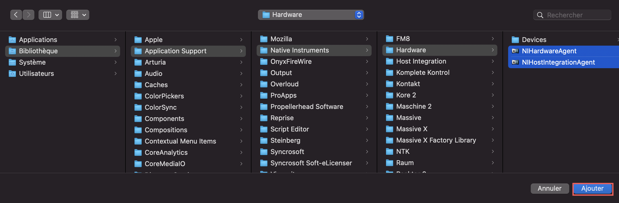
Task: Select the Syncrosoft Soft-eLicenser folder name
Action: (x=311, y=163)
